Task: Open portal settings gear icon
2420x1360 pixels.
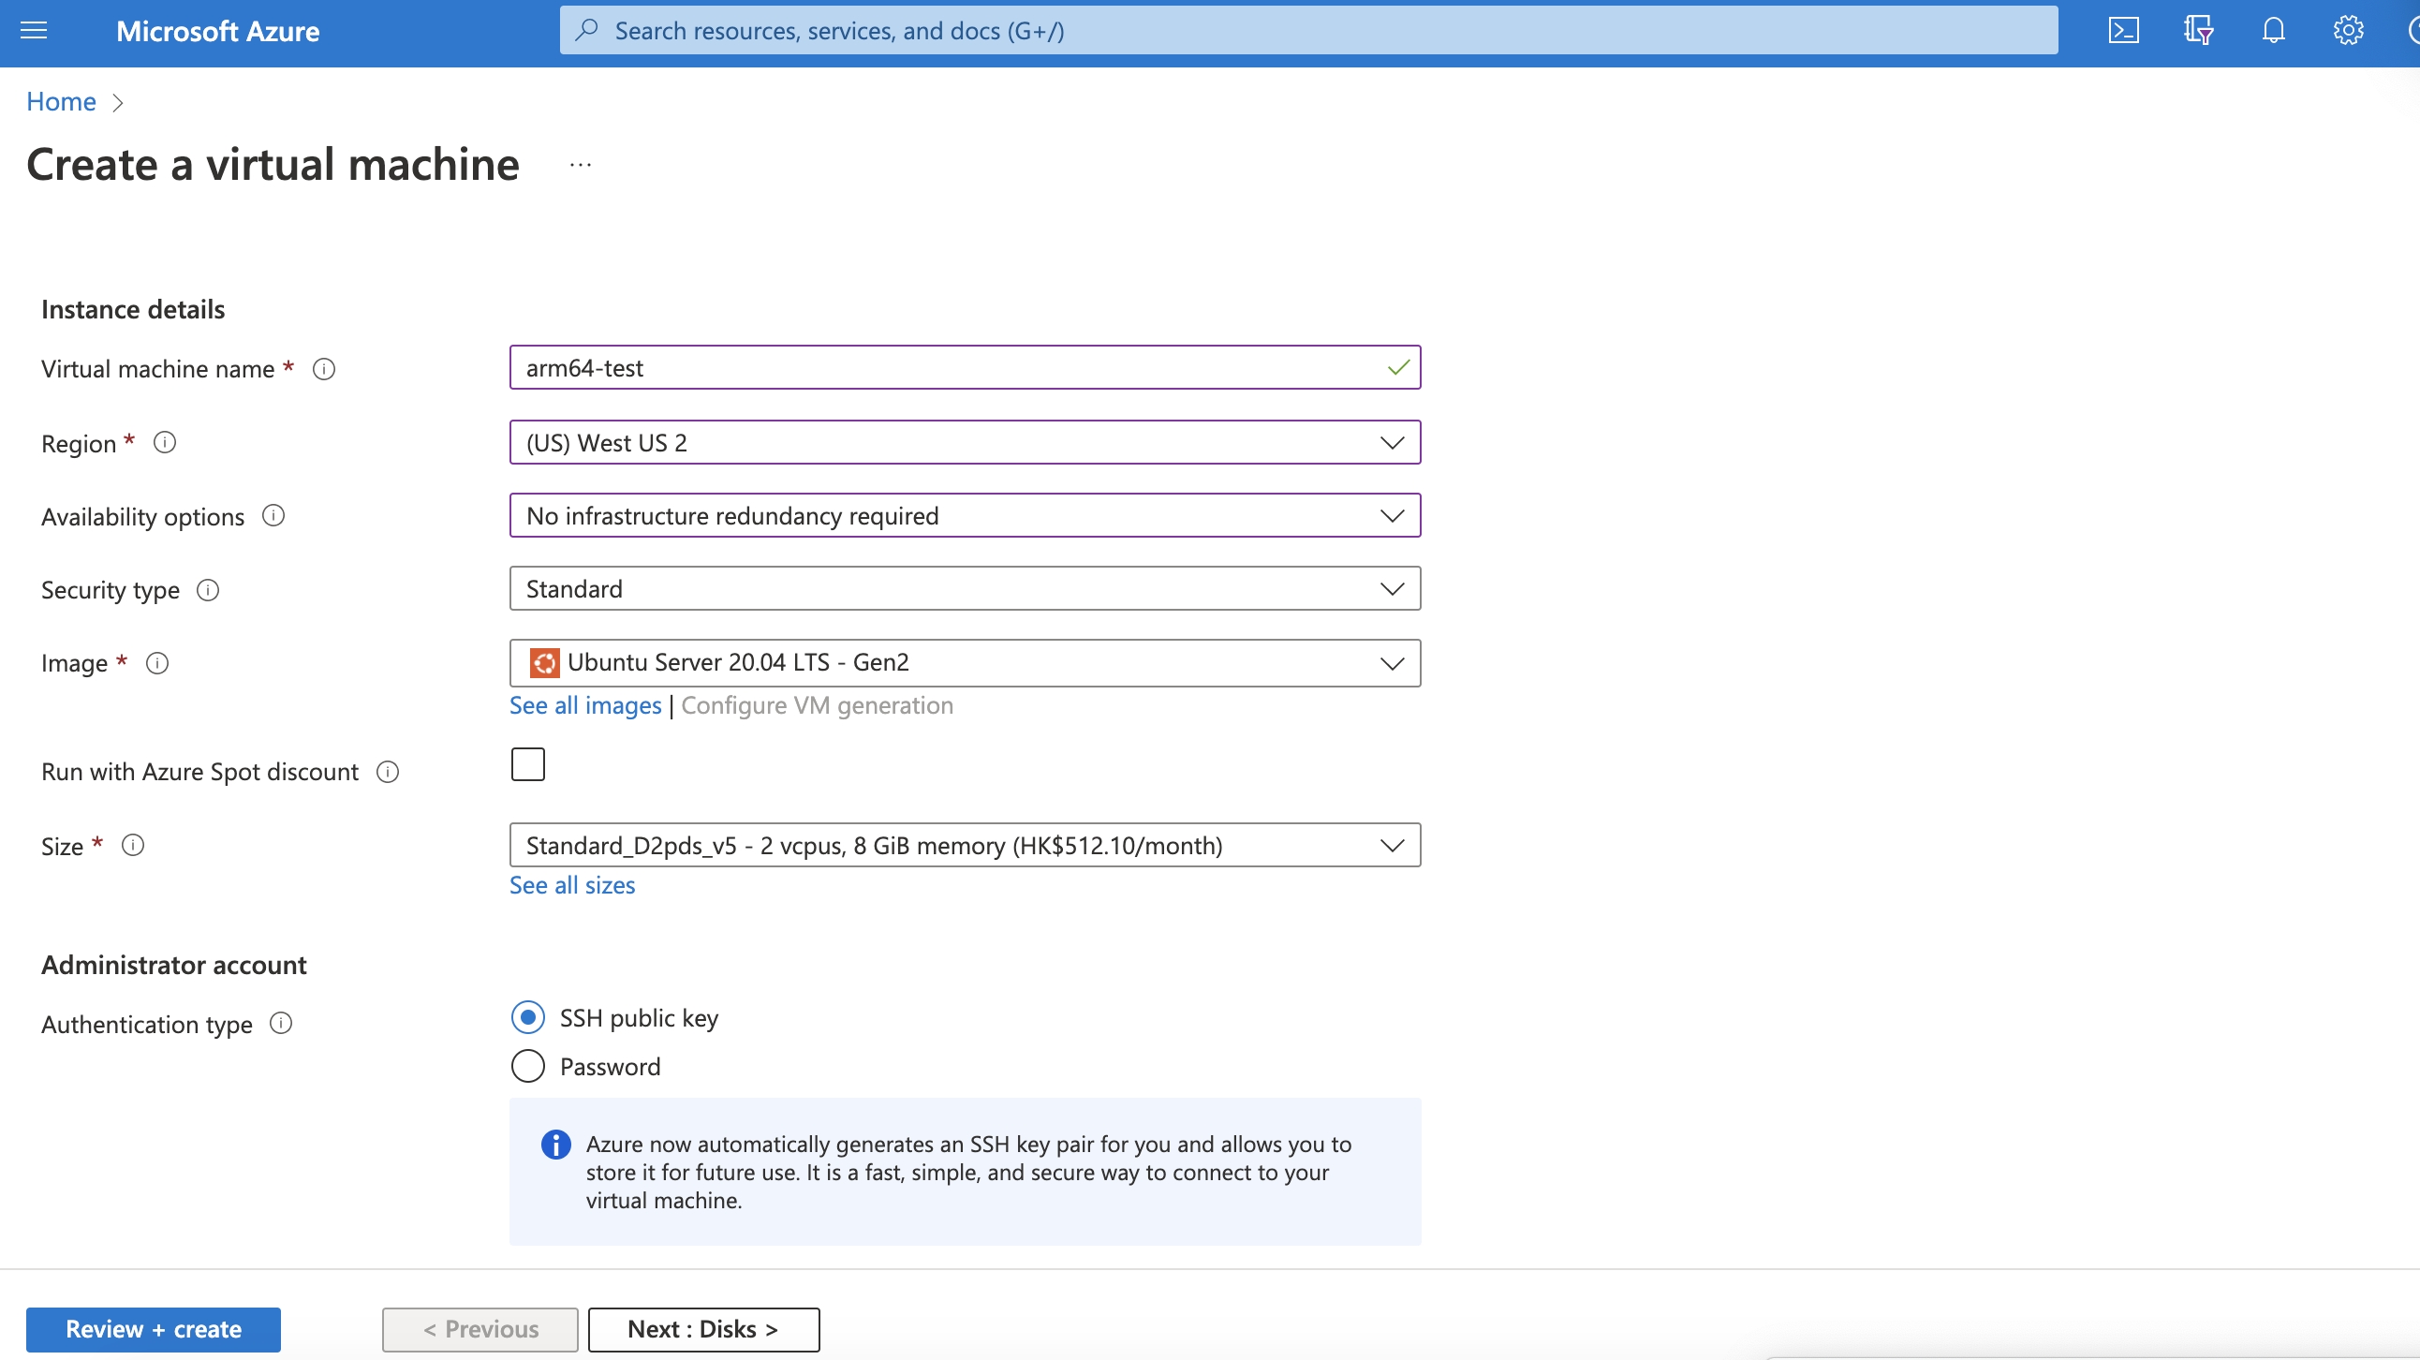Action: coord(2348,31)
